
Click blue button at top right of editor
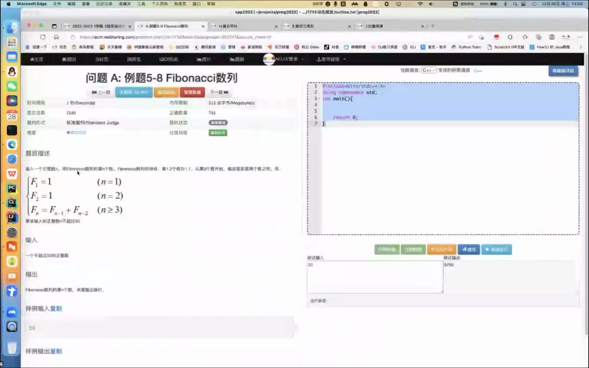pyautogui.click(x=563, y=71)
